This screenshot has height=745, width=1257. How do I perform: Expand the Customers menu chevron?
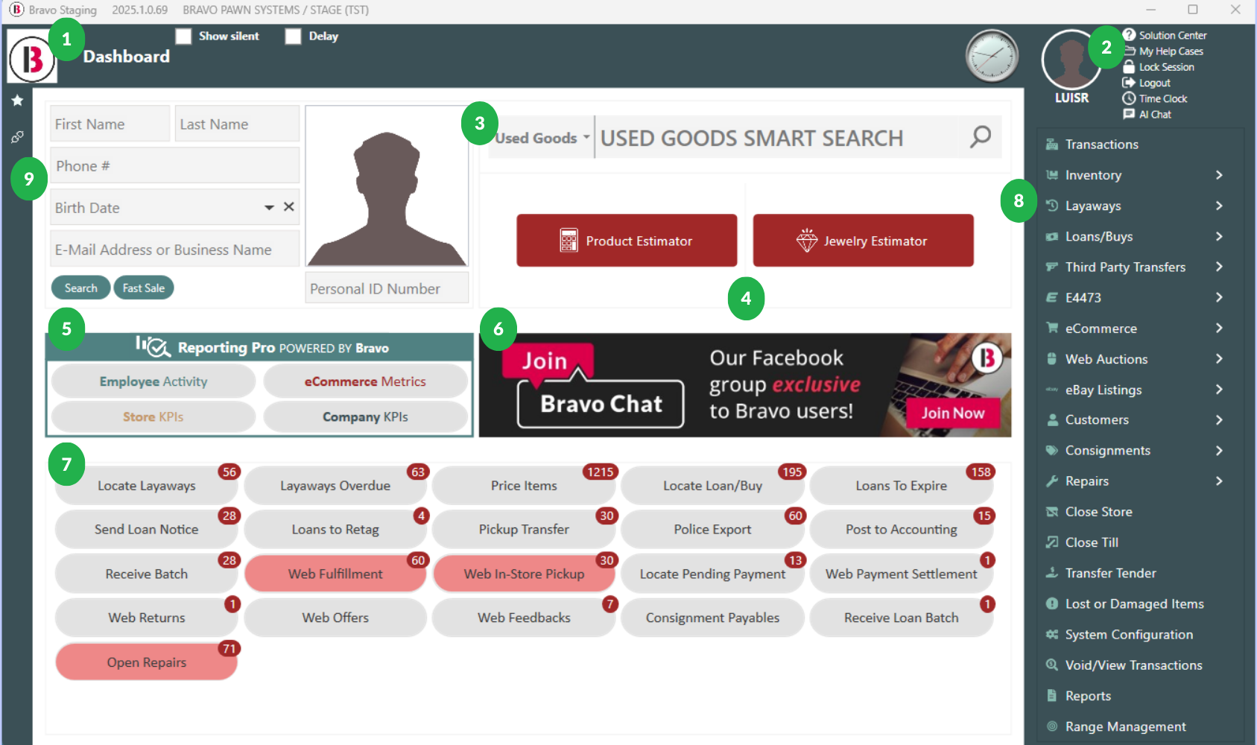click(1219, 420)
